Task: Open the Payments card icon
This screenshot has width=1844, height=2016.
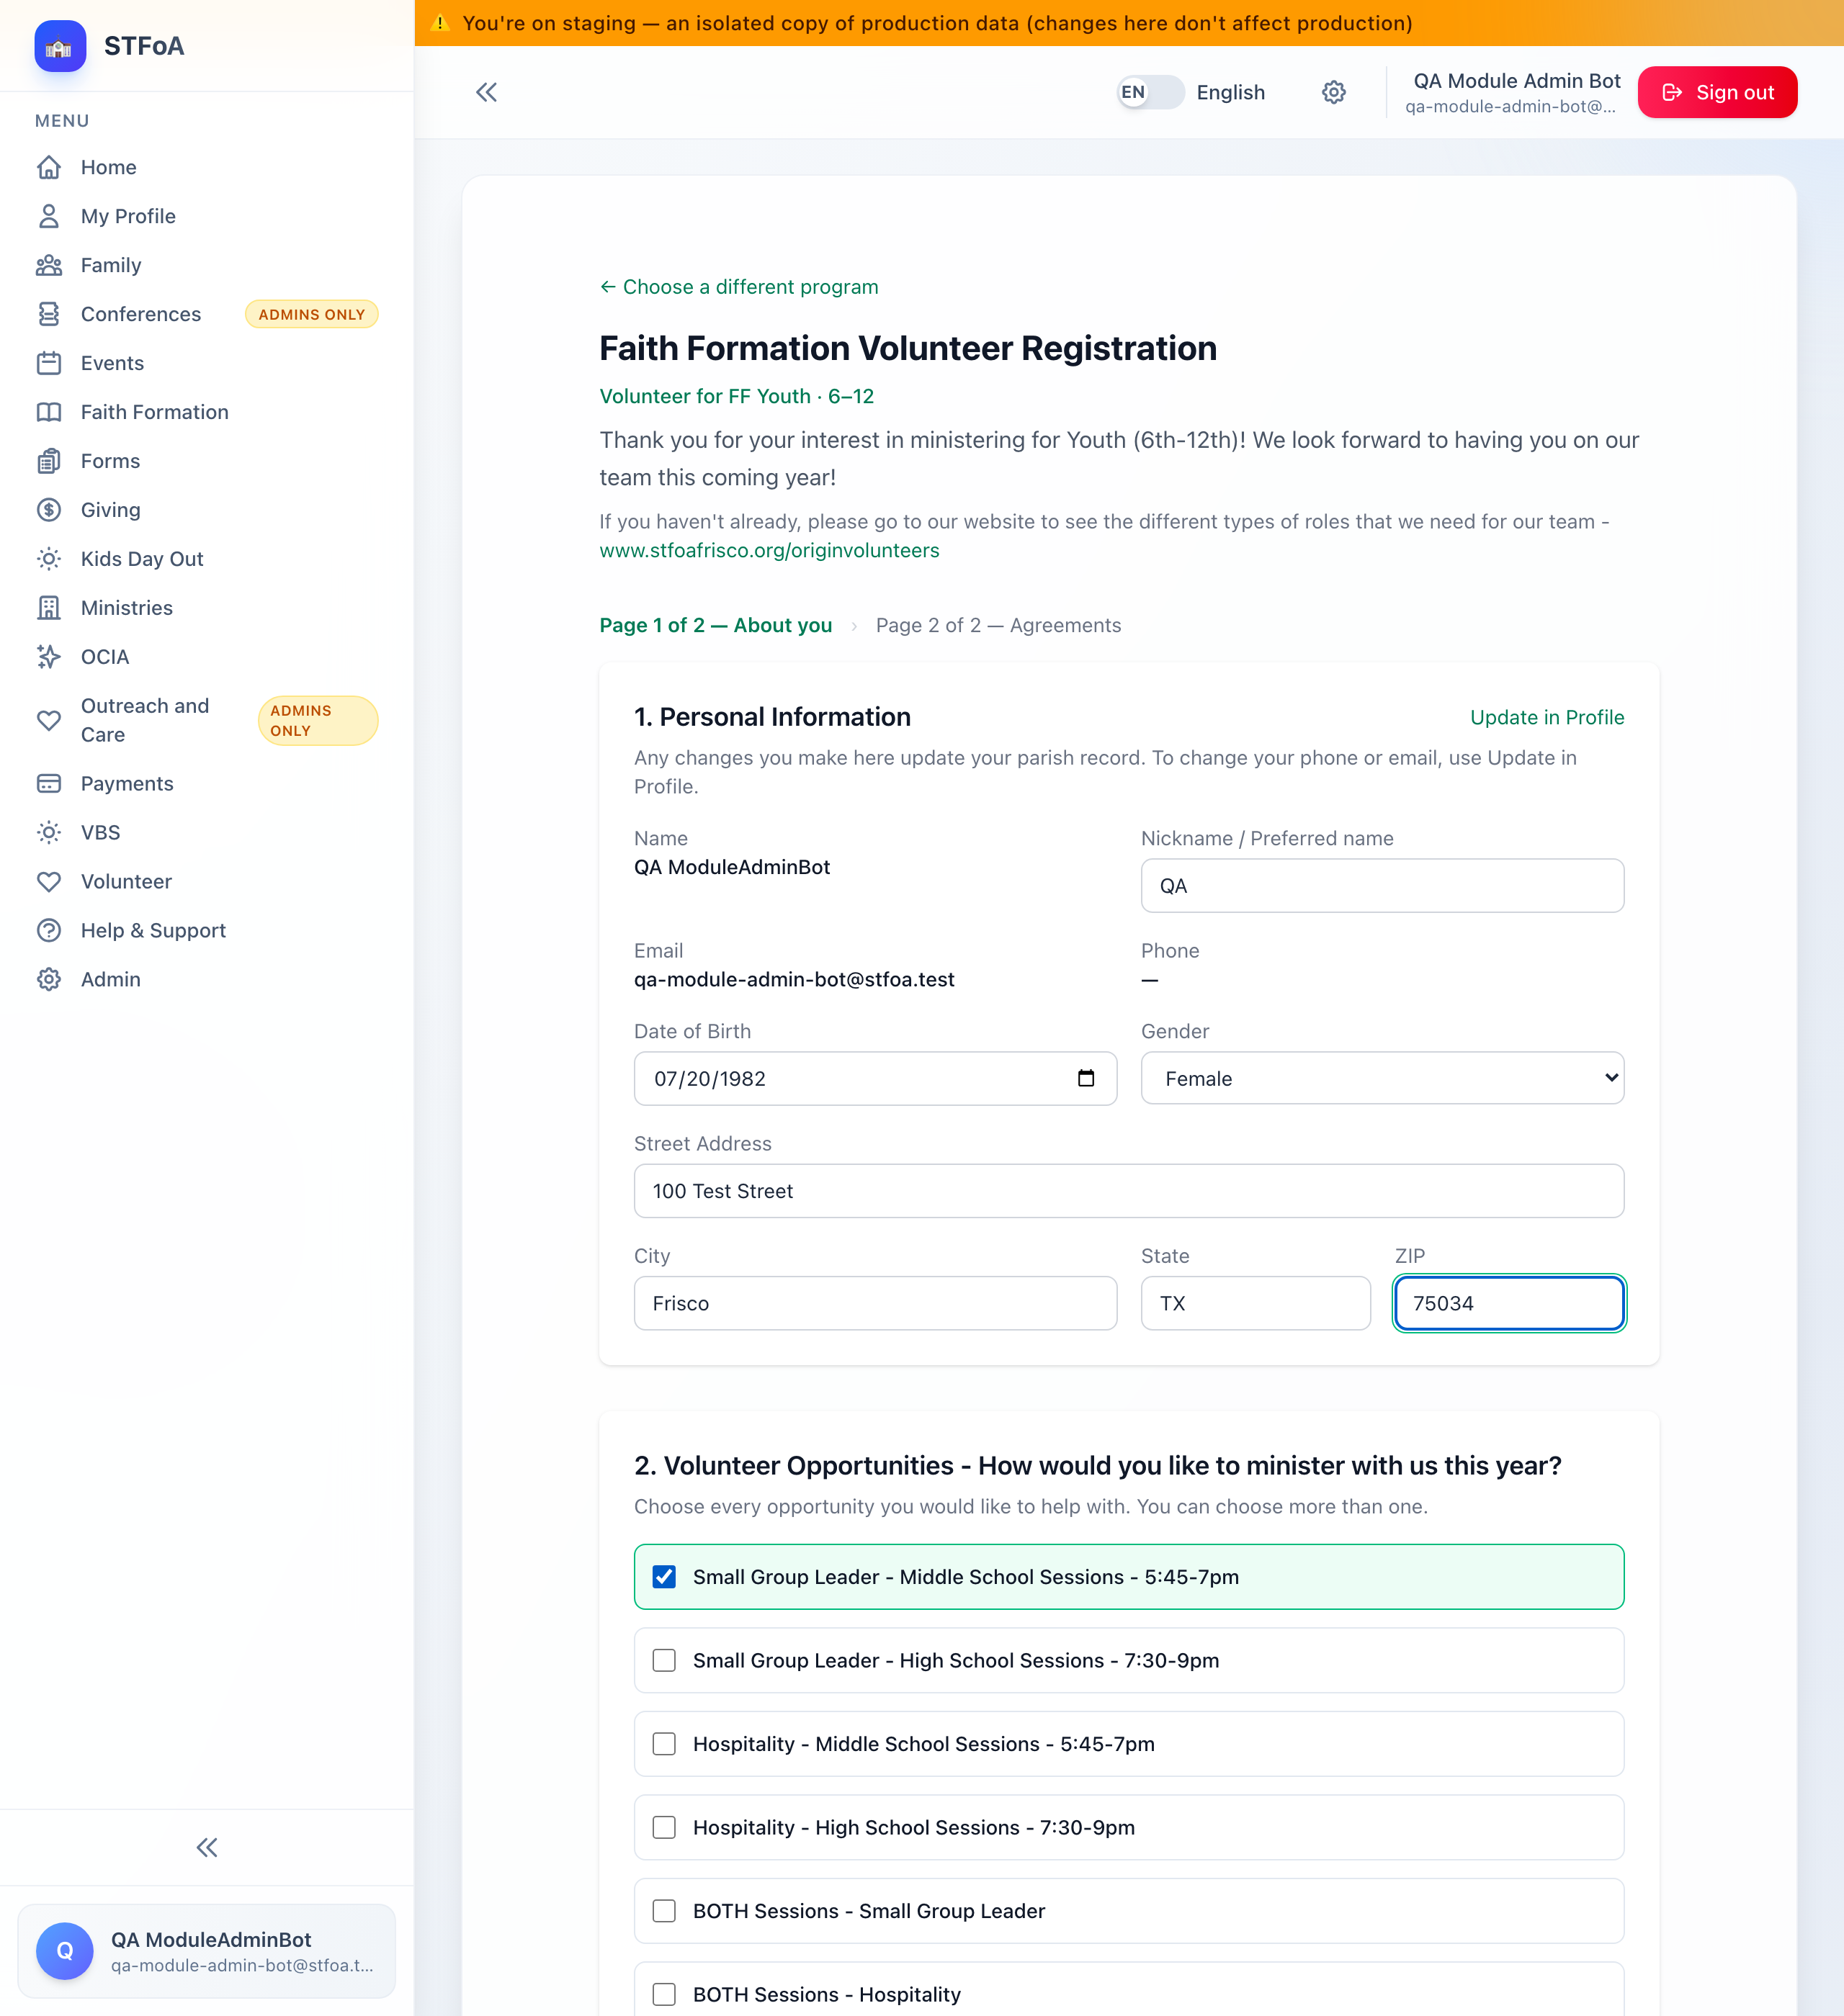Action: [49, 784]
